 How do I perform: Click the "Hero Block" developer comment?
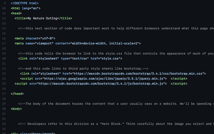pyautogui.click(x=116, y=124)
